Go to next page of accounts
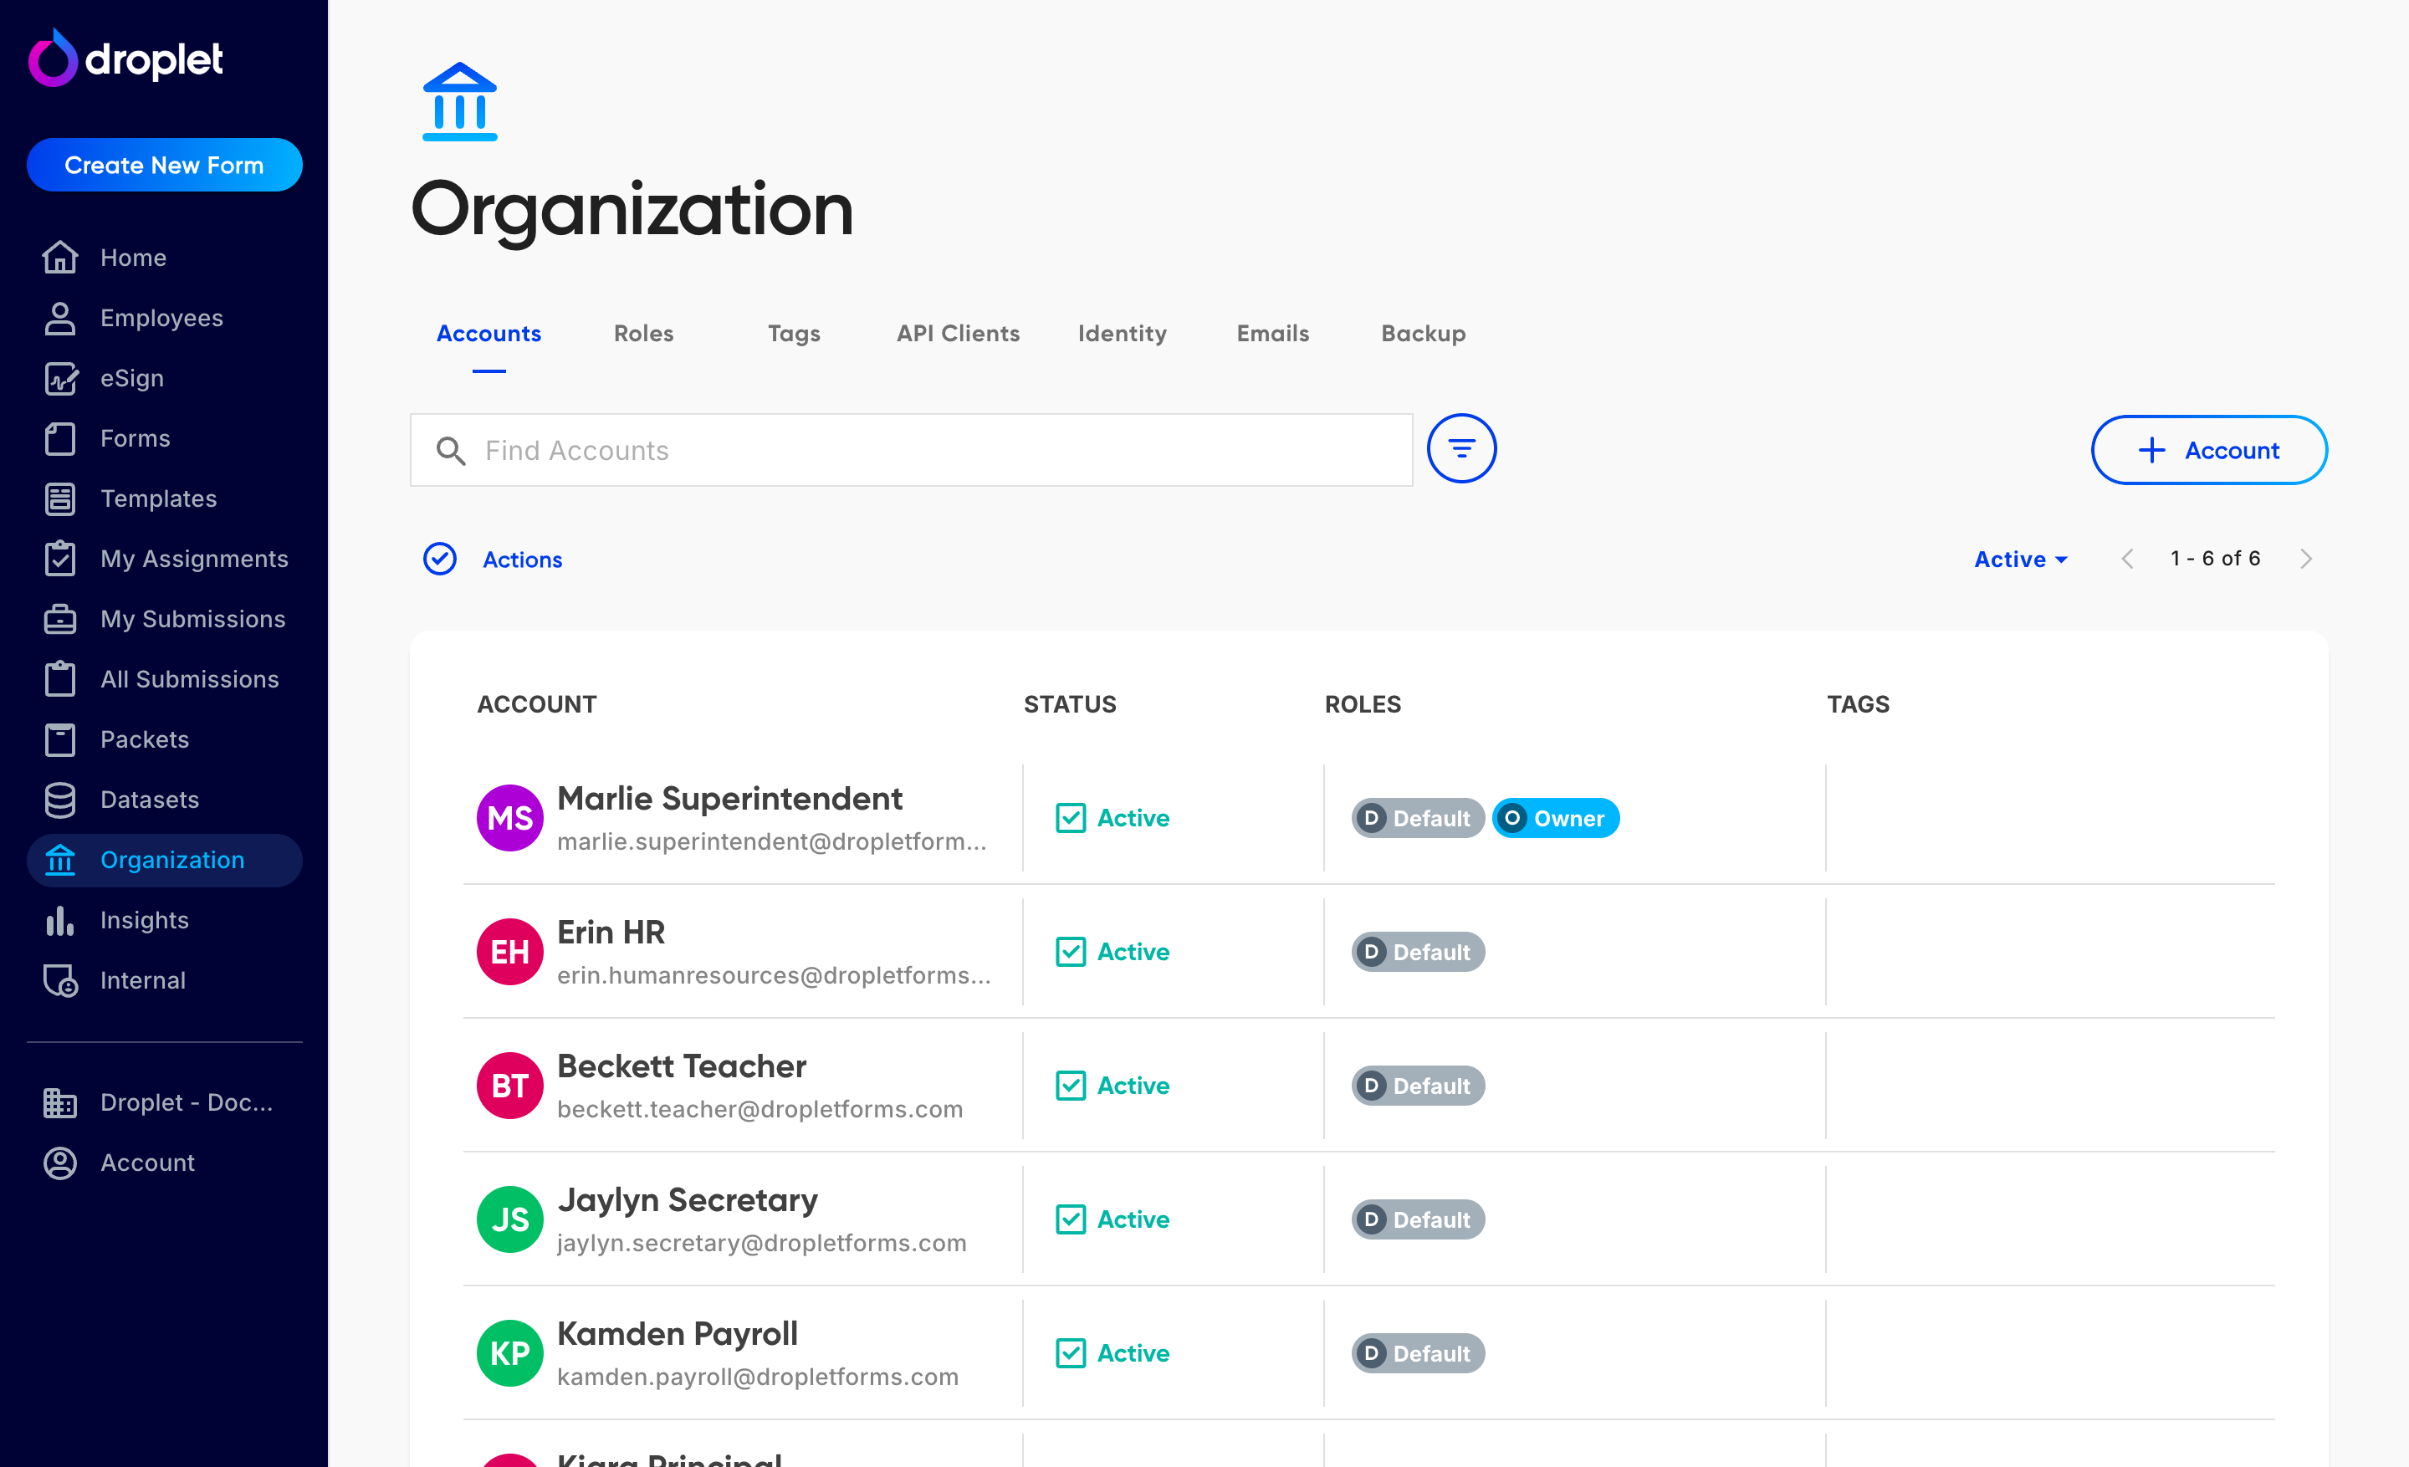Viewport: 2409px width, 1467px height. tap(2306, 559)
